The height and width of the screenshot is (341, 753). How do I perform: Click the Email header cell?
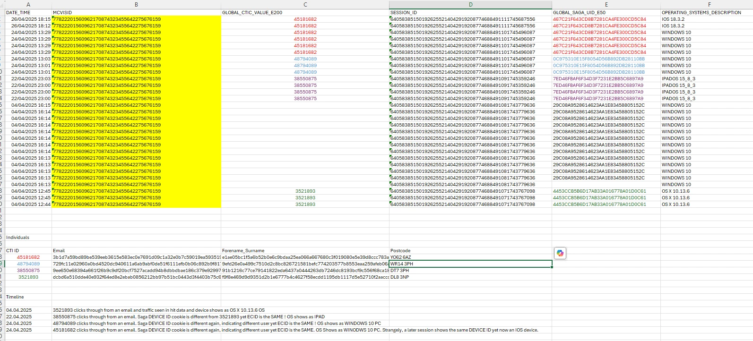point(136,251)
